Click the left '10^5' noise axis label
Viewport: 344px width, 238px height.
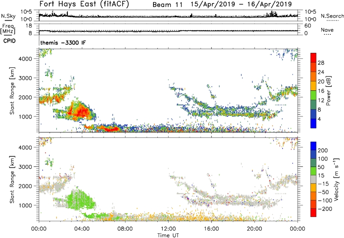click(26, 12)
